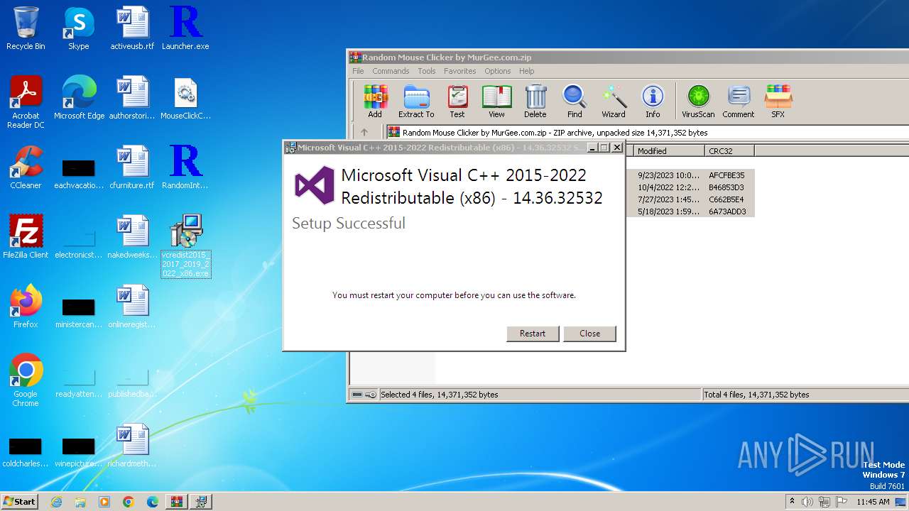
Task: Click the Extract To toolbar icon
Action: (416, 101)
